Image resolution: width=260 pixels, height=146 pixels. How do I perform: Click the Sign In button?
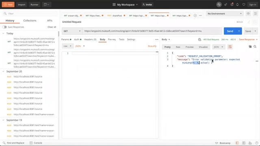pos(253,4)
